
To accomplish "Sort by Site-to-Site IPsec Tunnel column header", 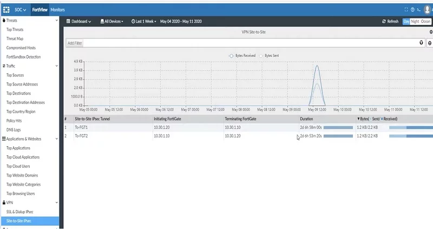I will (92, 119).
